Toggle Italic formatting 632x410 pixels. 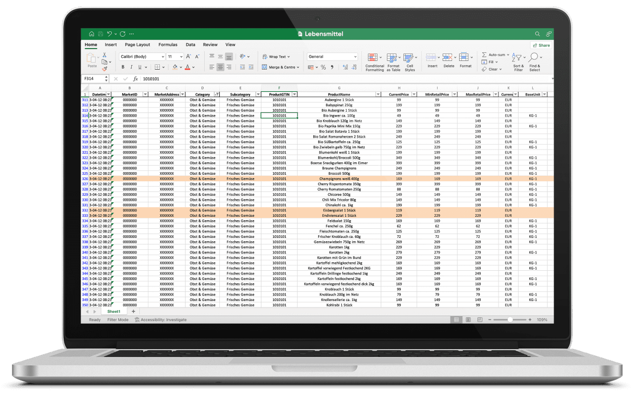click(x=131, y=67)
